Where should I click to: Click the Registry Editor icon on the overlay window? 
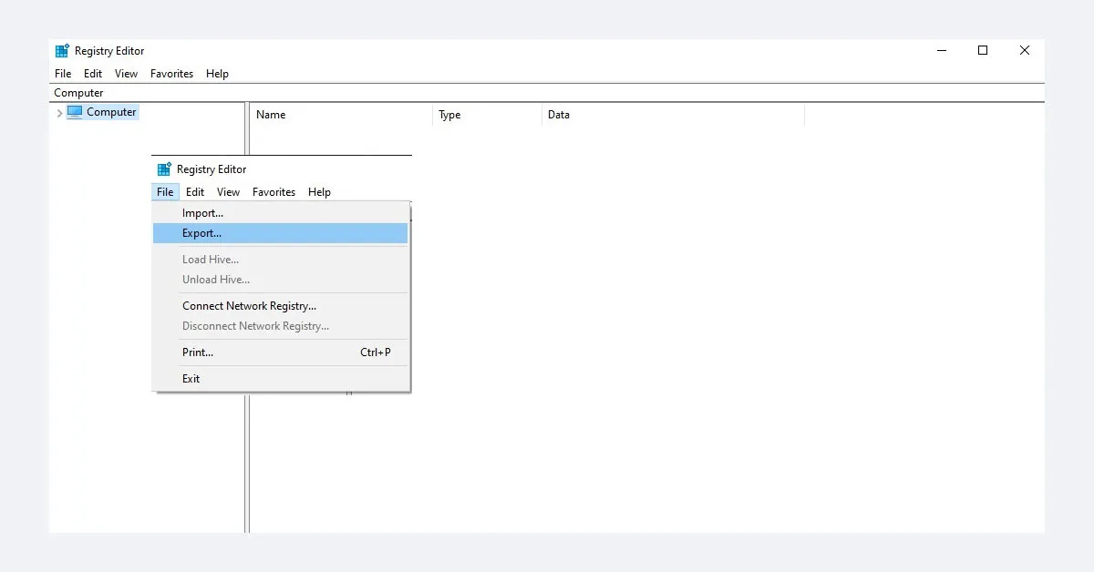tap(164, 169)
